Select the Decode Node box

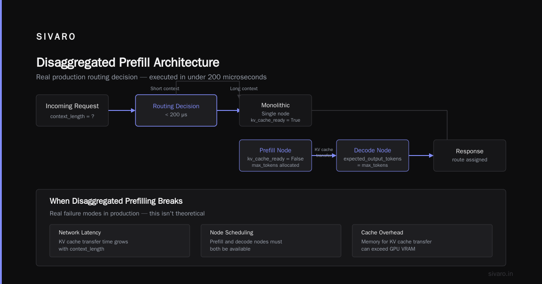click(x=373, y=156)
